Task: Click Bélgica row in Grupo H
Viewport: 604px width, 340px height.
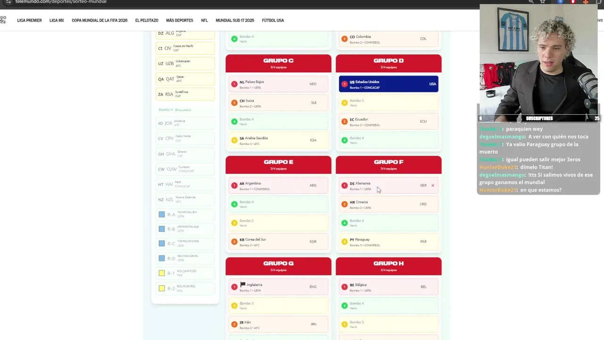Action: pyautogui.click(x=388, y=287)
